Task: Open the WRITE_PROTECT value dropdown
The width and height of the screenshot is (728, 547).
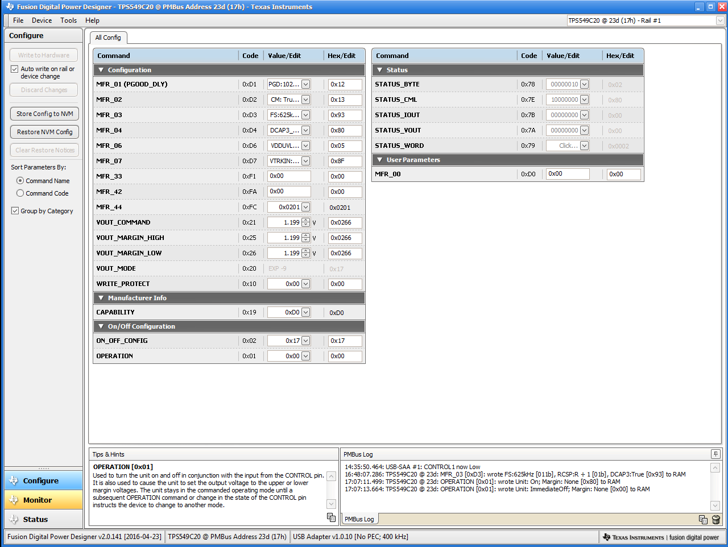Action: 306,283
